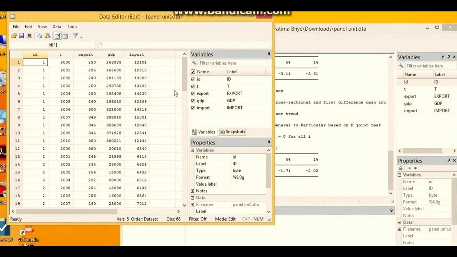Collapse Data section in main Stata Properties
The image size is (457, 257).
point(400,222)
